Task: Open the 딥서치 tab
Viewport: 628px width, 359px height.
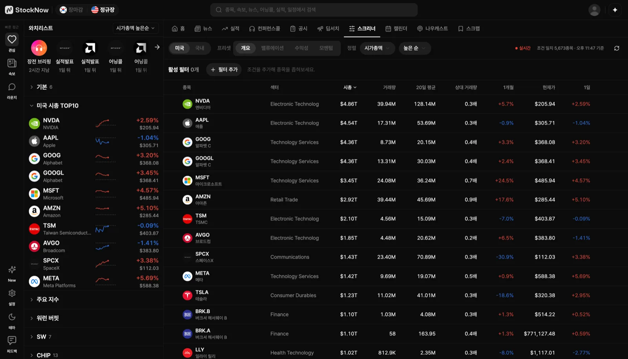Action: click(328, 29)
